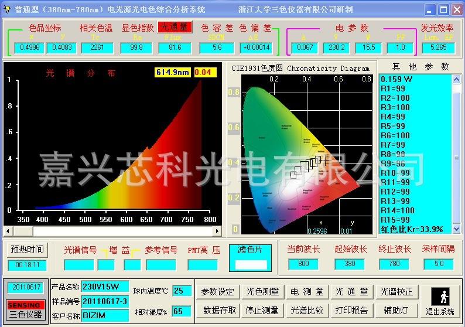The image size is (465, 327).
Task: Start 光色测量 measurement
Action: coord(264,292)
